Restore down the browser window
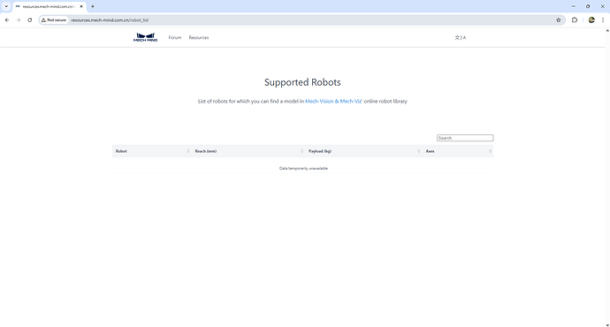This screenshot has width=610, height=327. 588,6
